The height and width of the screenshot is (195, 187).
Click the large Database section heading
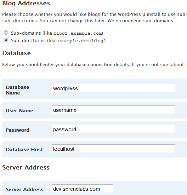point(16,53)
